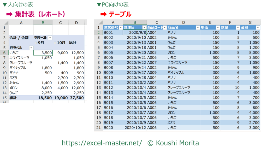Open the 数量 column filter arrow
This screenshot has width=261, height=147.
(x=238, y=28)
